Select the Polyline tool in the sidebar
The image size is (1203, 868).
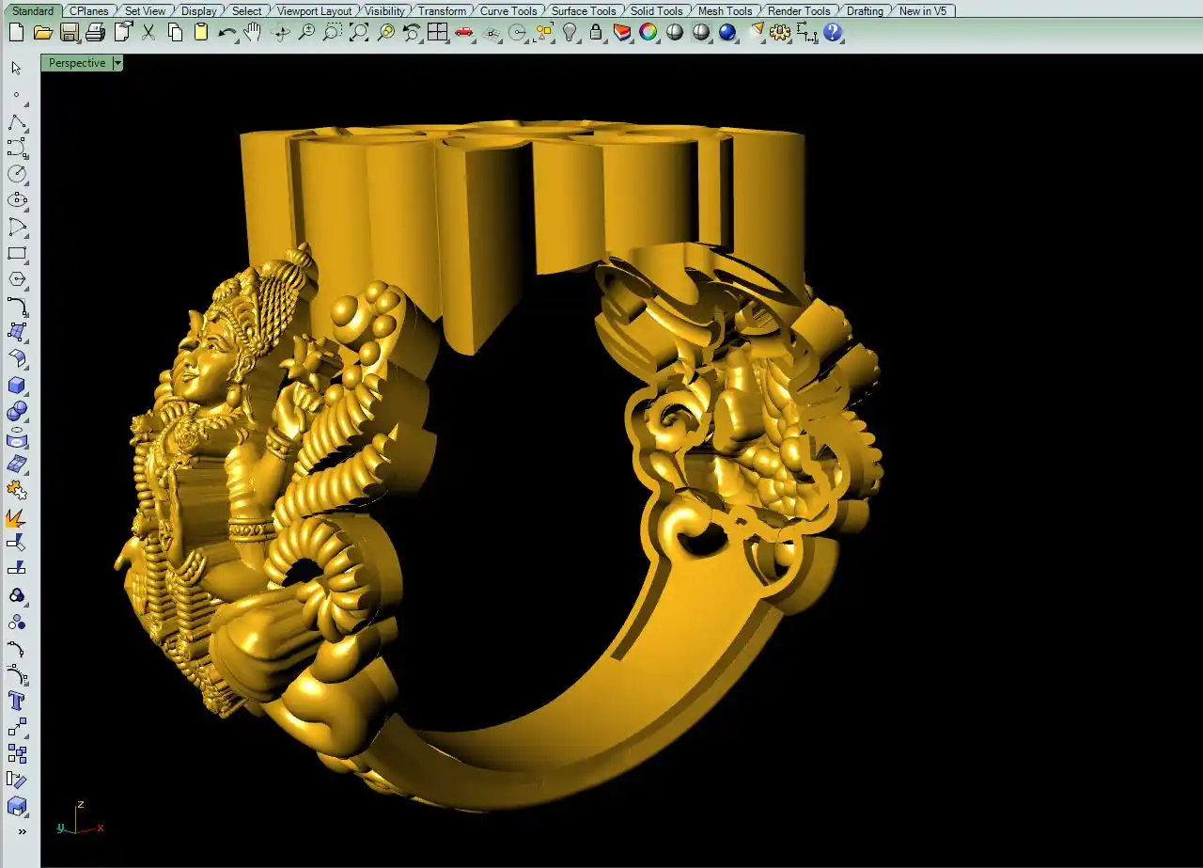click(x=17, y=123)
